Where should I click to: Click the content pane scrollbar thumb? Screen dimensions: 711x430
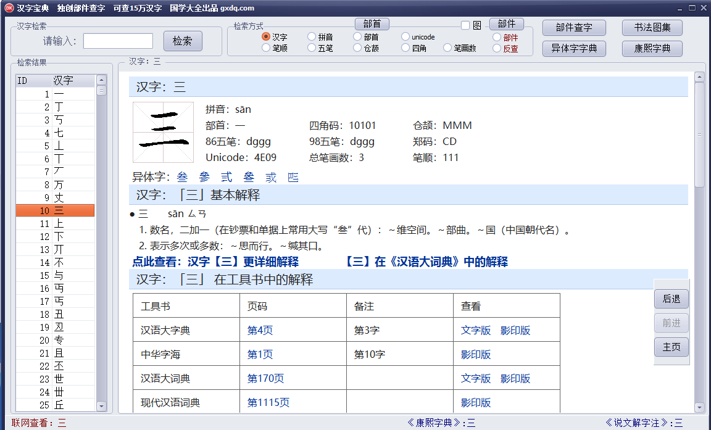(699, 134)
